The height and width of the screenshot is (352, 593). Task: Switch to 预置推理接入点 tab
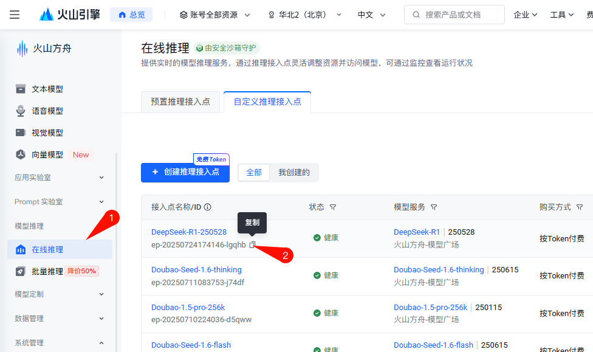tap(180, 102)
